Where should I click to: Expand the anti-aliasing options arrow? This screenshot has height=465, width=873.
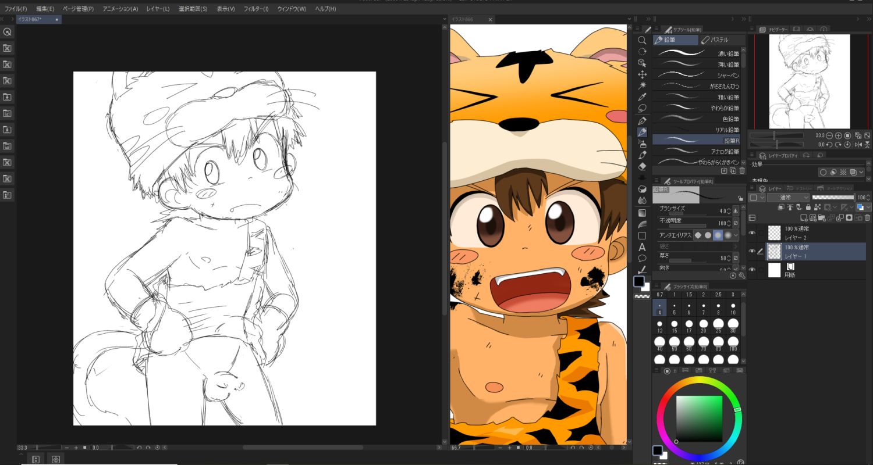(736, 235)
